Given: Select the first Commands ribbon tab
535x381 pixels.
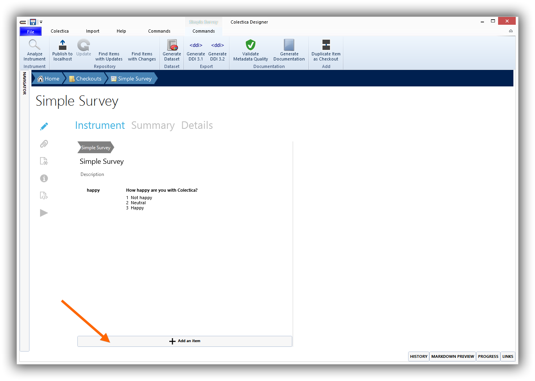Looking at the screenshot, I should coord(159,31).
